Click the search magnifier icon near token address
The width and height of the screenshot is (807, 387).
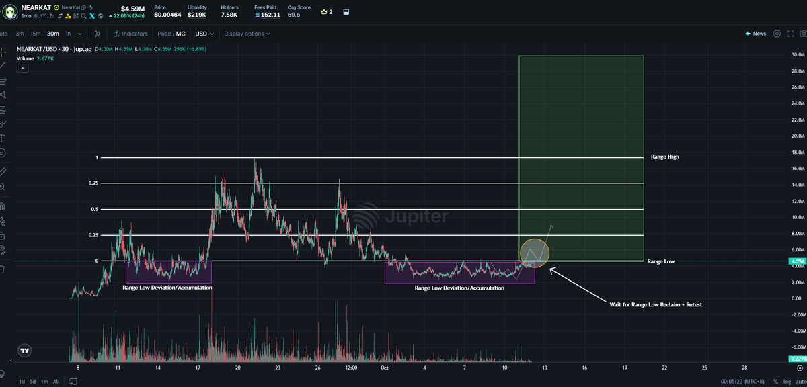tap(83, 15)
